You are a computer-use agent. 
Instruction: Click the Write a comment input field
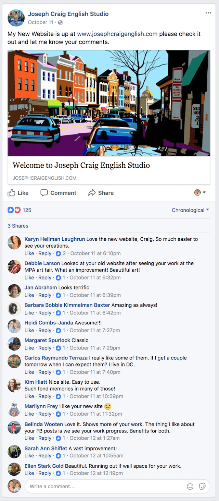pos(106,486)
